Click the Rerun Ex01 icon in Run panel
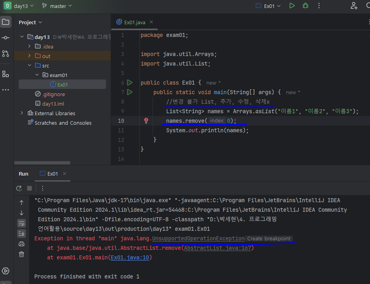This screenshot has height=284, width=370. [x=19, y=188]
